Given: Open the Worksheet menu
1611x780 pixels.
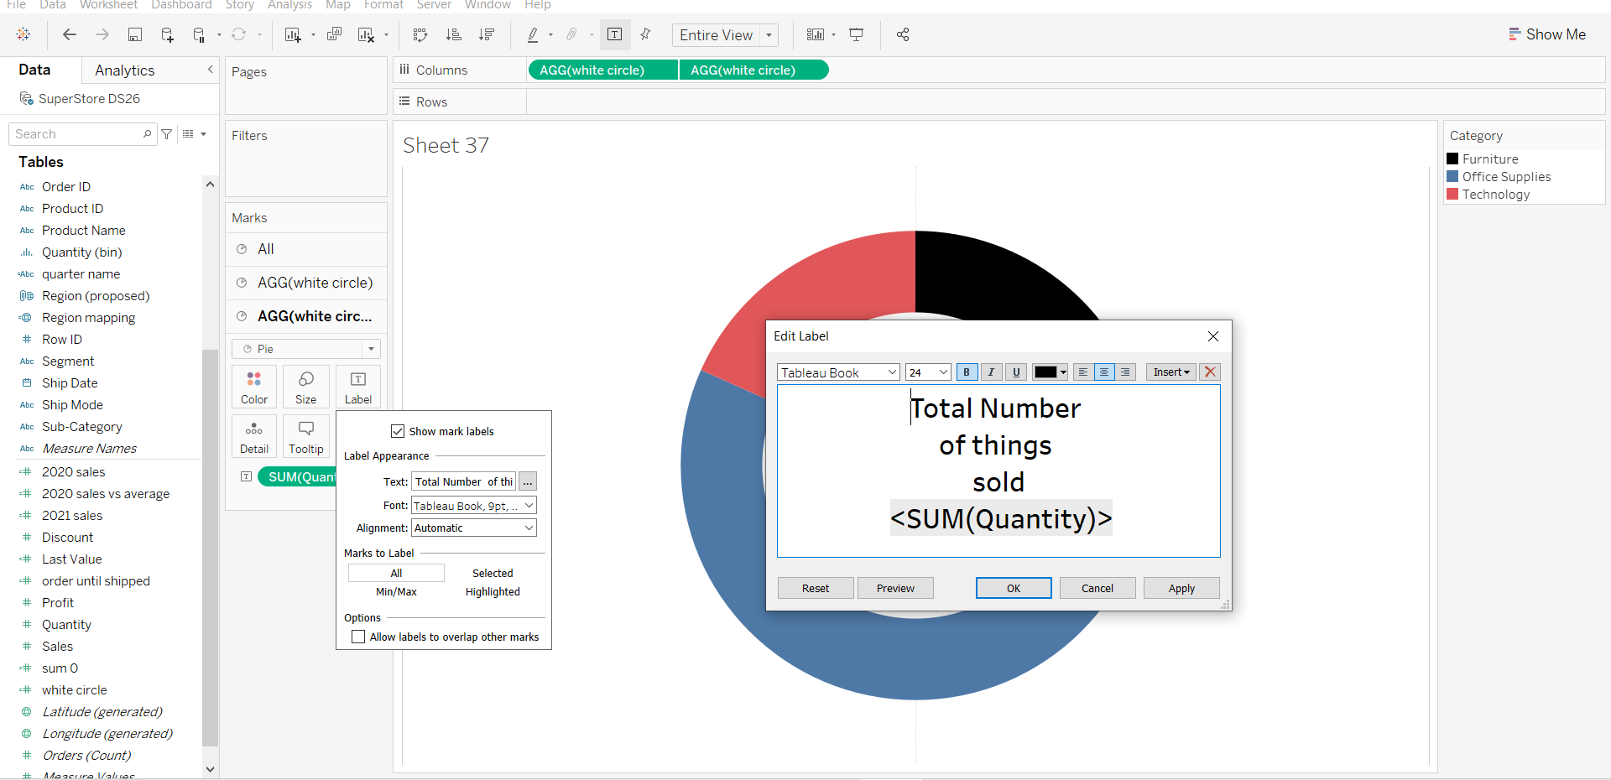Looking at the screenshot, I should 109,5.
